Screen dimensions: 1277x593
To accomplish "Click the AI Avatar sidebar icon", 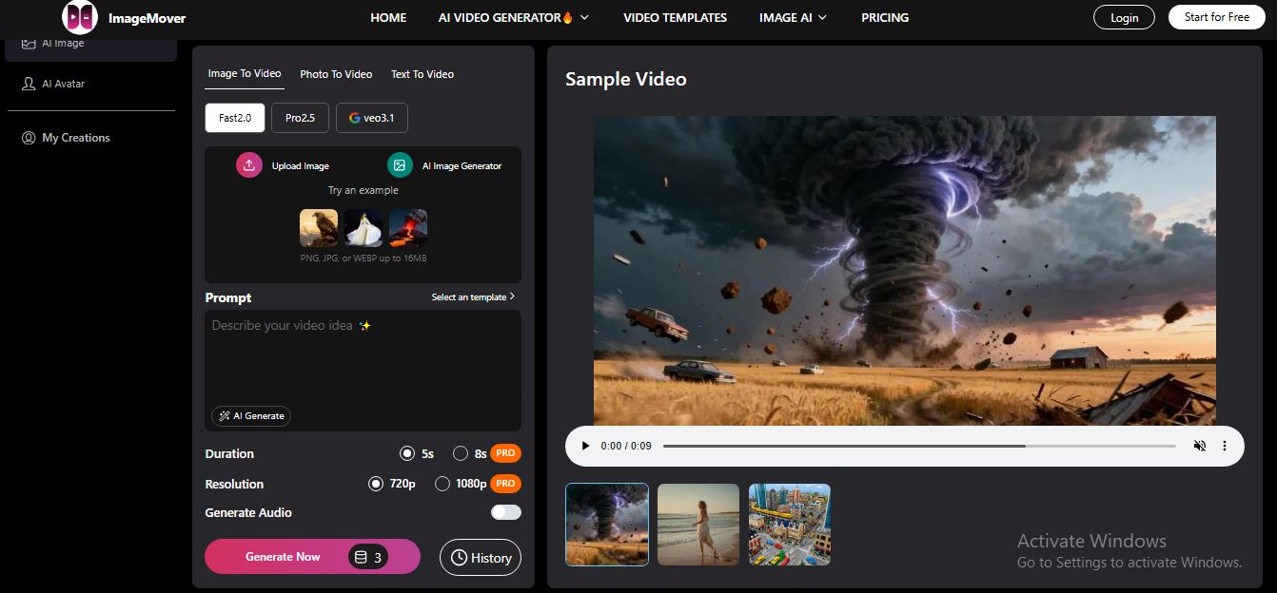I will tap(29, 84).
